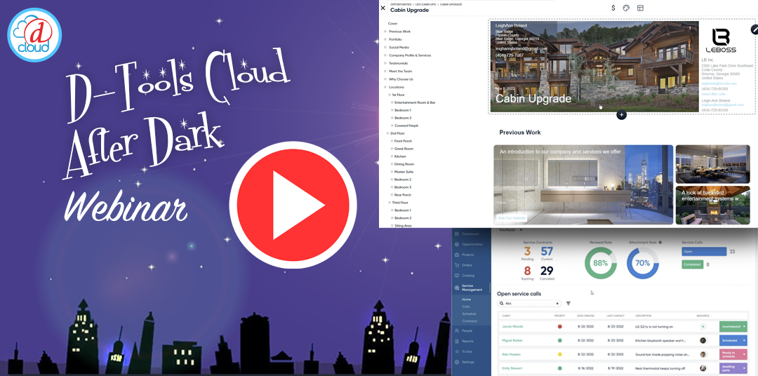Open the company introduction bathroom thumbnail
The height and width of the screenshot is (376, 758).
(583, 184)
